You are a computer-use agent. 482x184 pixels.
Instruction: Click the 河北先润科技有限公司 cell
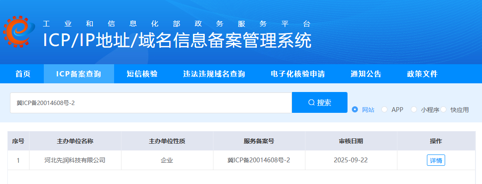coord(75,160)
